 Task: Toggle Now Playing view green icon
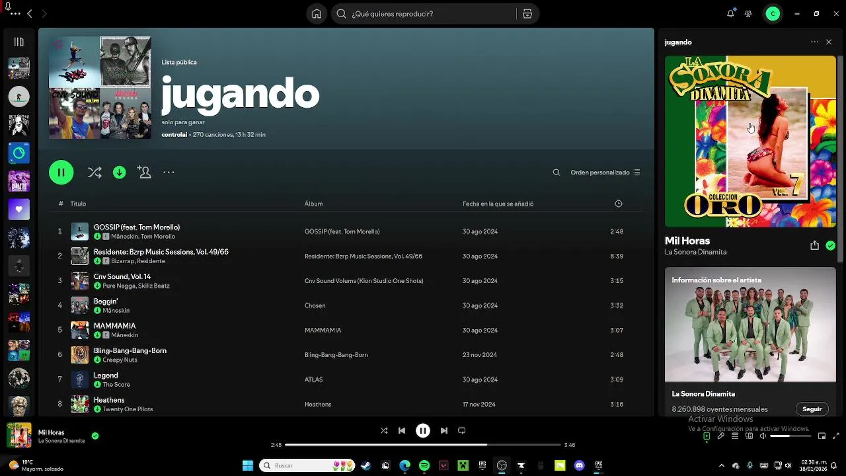coord(707,436)
